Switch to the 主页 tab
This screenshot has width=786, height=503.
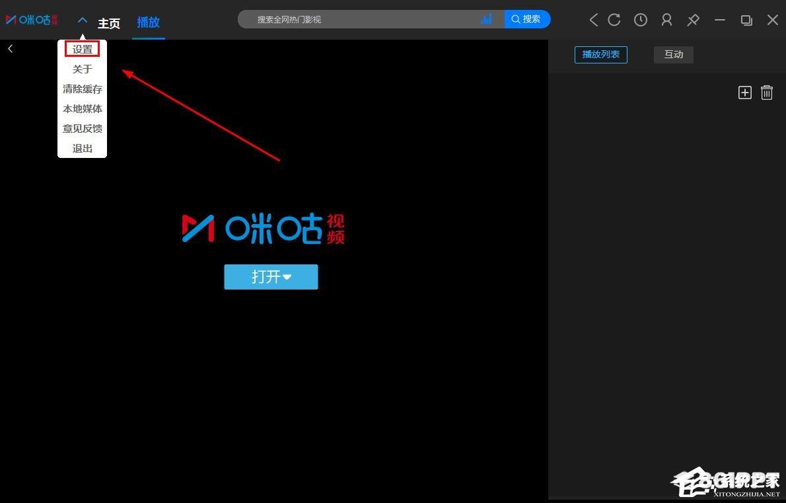point(109,23)
